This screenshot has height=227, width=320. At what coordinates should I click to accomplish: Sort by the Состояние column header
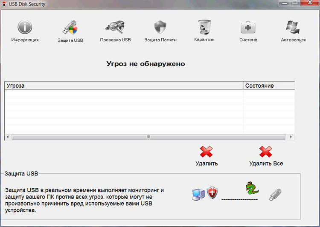(269, 86)
